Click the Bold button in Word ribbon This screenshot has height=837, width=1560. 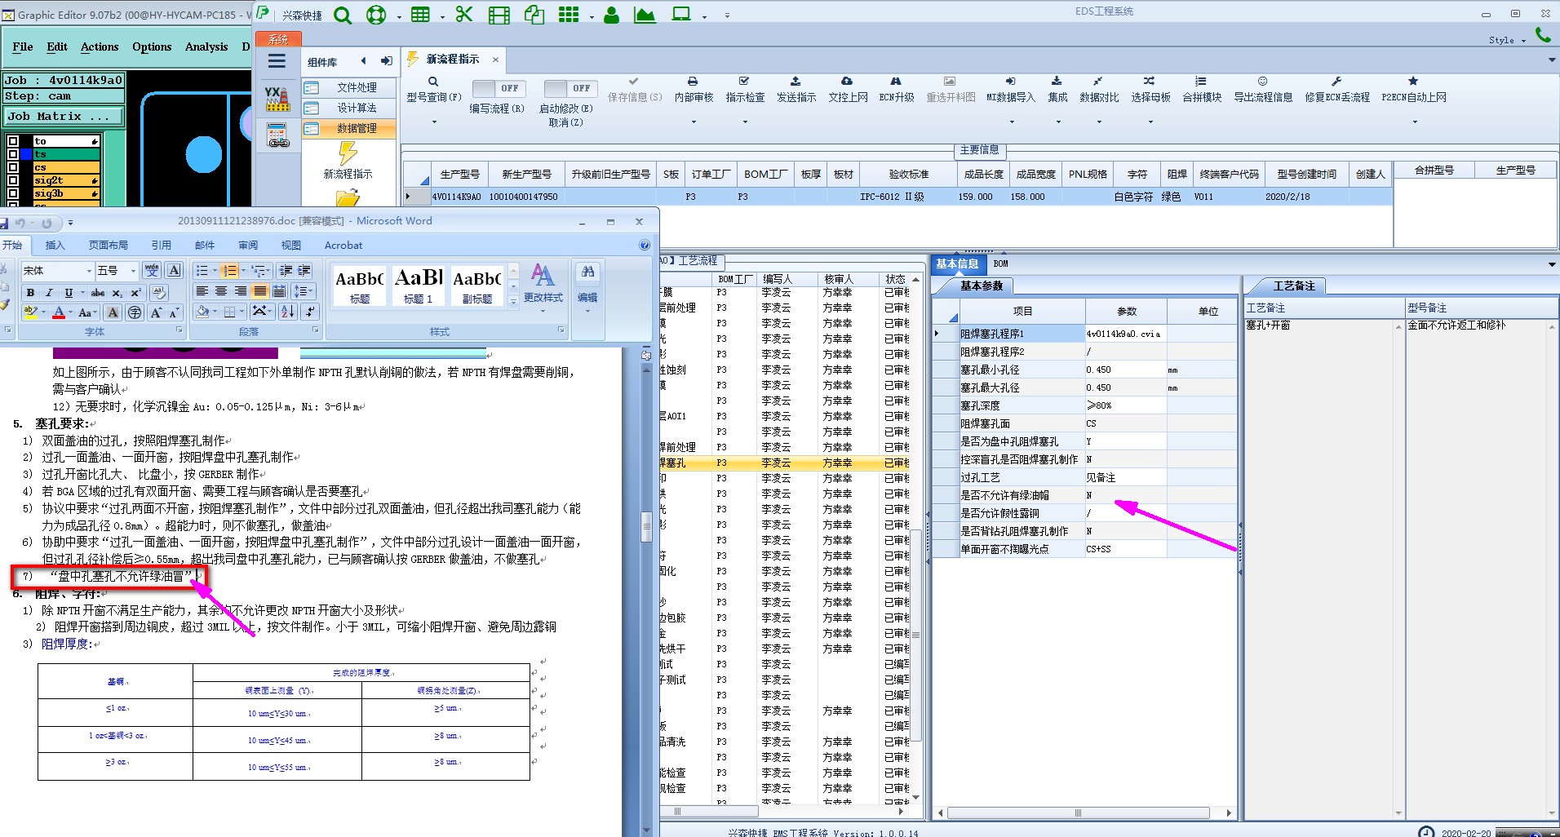[30, 293]
